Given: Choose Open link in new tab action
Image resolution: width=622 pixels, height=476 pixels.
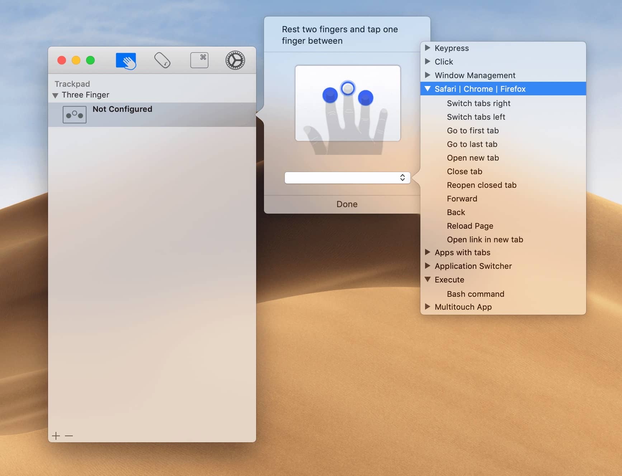Looking at the screenshot, I should [485, 239].
